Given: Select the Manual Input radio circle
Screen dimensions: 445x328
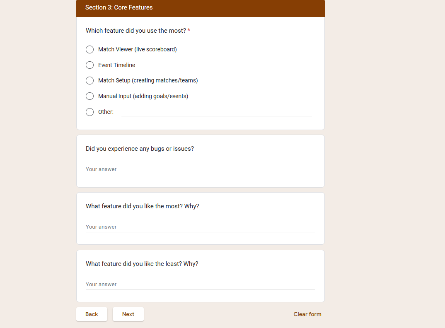Looking at the screenshot, I should coord(89,96).
